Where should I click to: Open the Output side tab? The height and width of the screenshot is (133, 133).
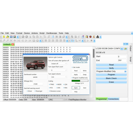(x=131, y=48)
